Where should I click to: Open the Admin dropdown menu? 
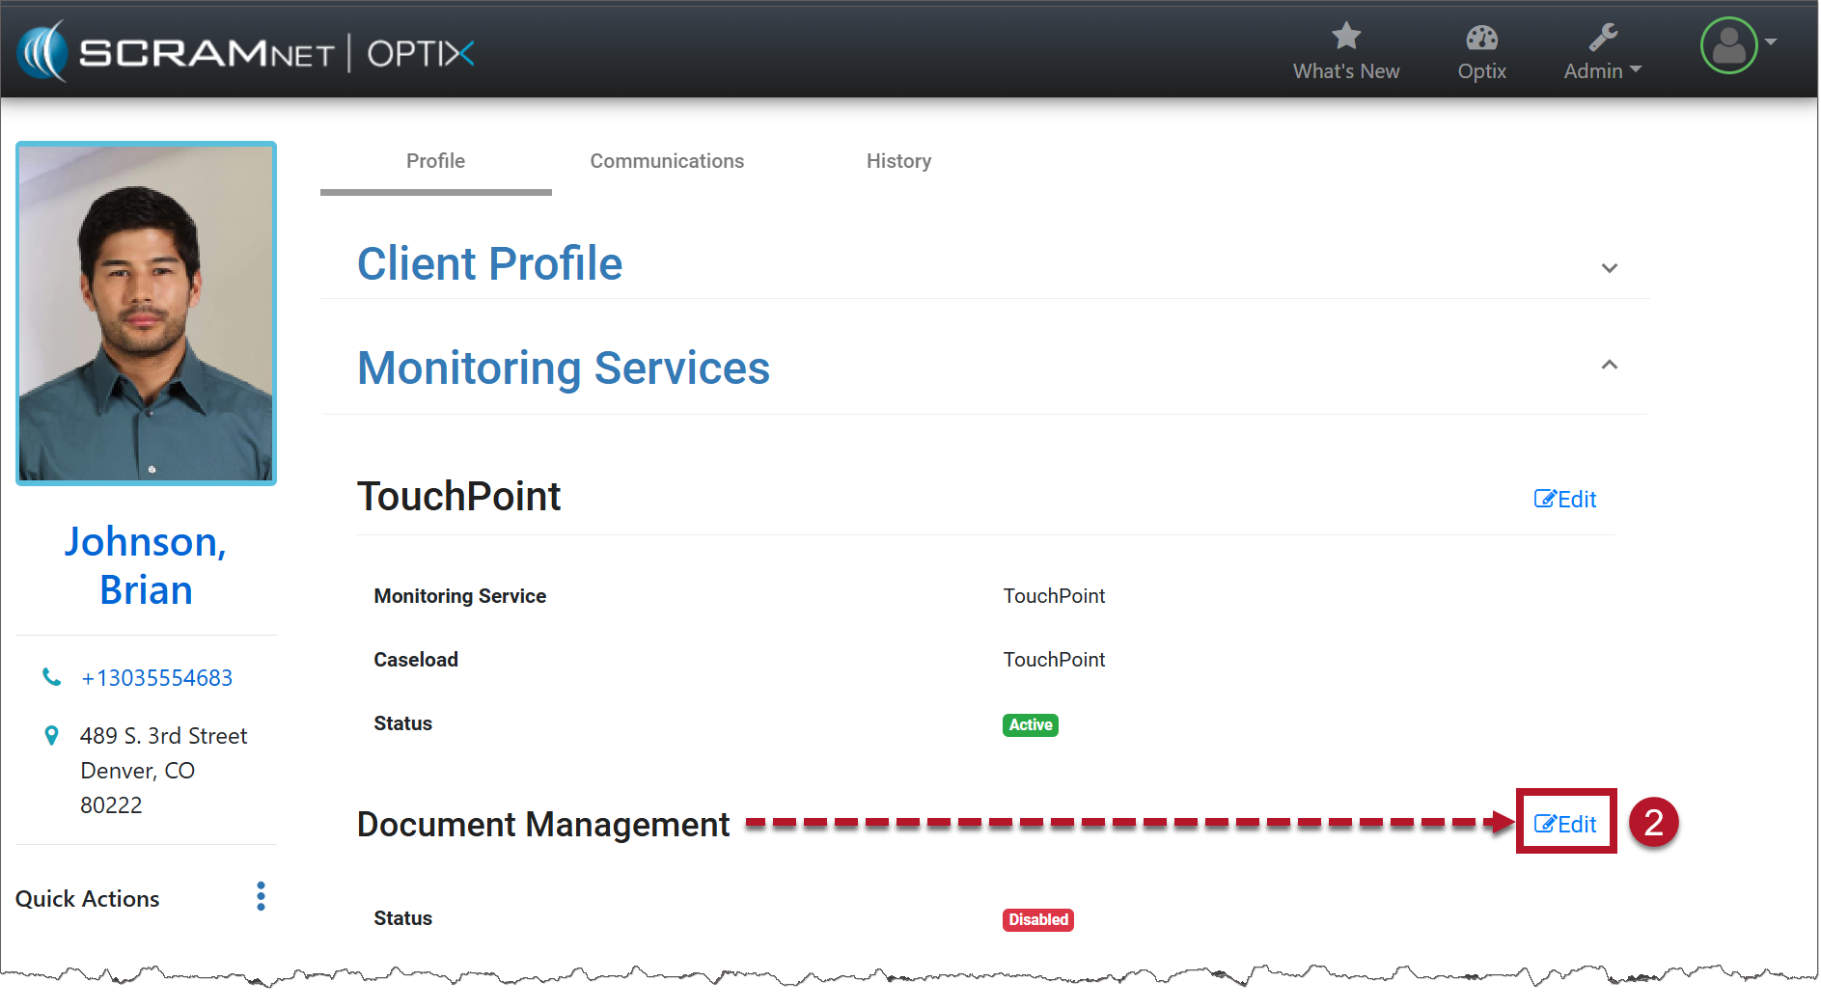point(1602,71)
